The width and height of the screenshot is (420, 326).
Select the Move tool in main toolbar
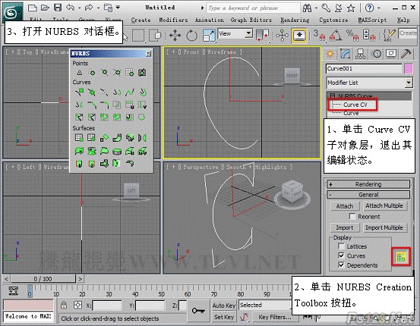pos(175,36)
